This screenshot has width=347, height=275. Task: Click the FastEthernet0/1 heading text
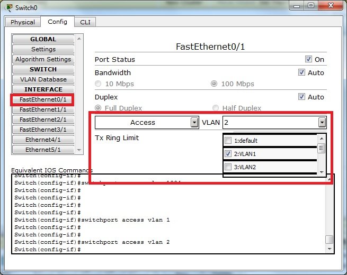(x=210, y=47)
